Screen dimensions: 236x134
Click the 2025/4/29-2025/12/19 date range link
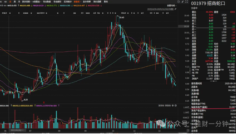[160, 9]
